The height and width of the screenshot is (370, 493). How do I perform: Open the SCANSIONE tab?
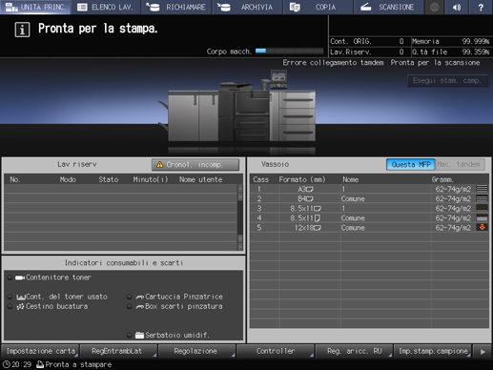389,7
